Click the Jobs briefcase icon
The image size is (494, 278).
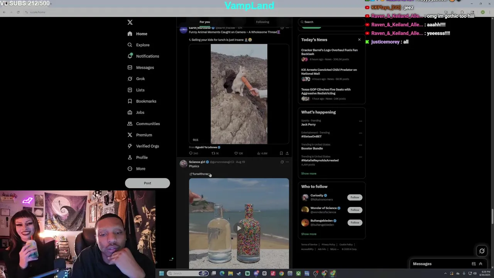(x=130, y=112)
